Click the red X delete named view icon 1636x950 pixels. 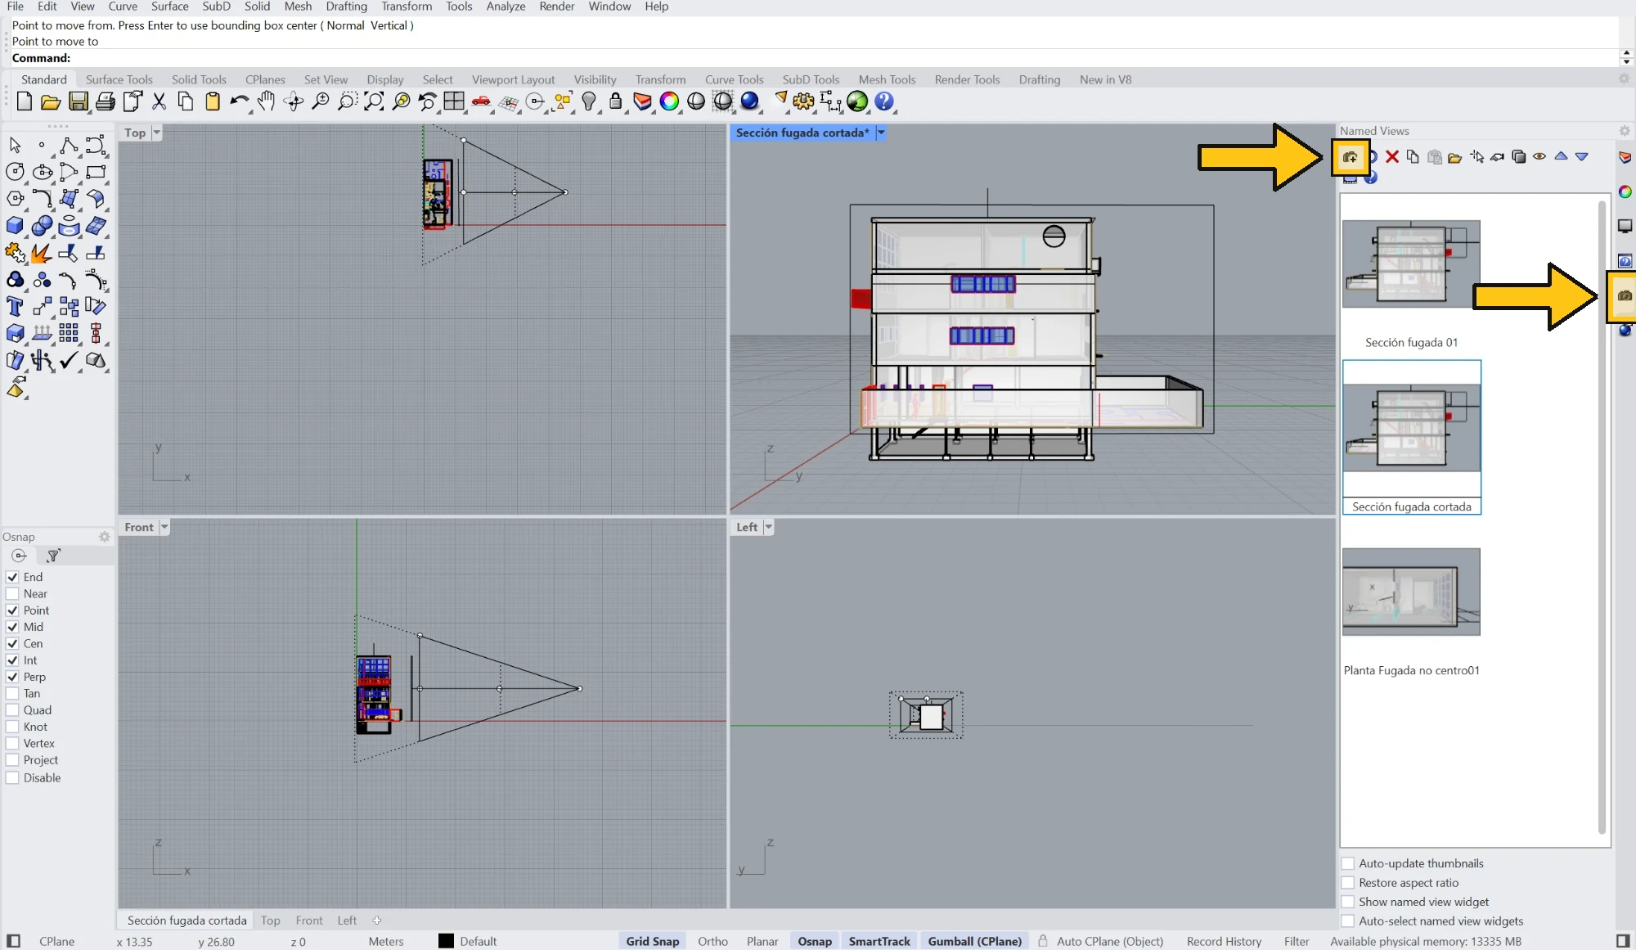pyautogui.click(x=1391, y=156)
